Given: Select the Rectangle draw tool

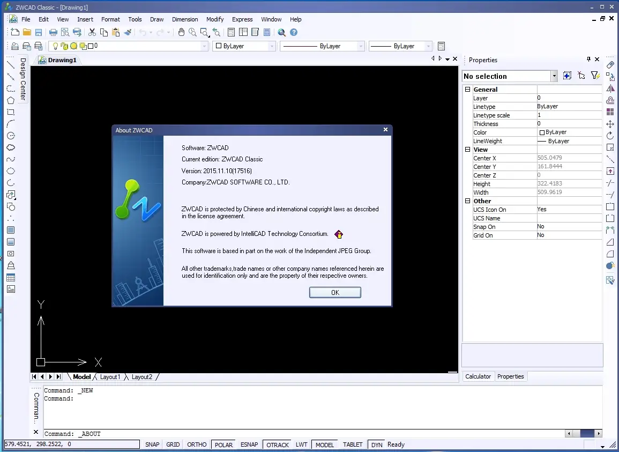Looking at the screenshot, I should pyautogui.click(x=11, y=112).
